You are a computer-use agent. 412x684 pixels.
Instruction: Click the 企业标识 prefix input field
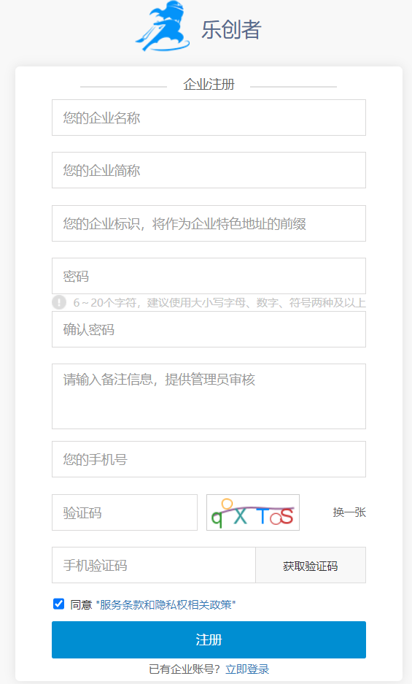pyautogui.click(x=209, y=223)
